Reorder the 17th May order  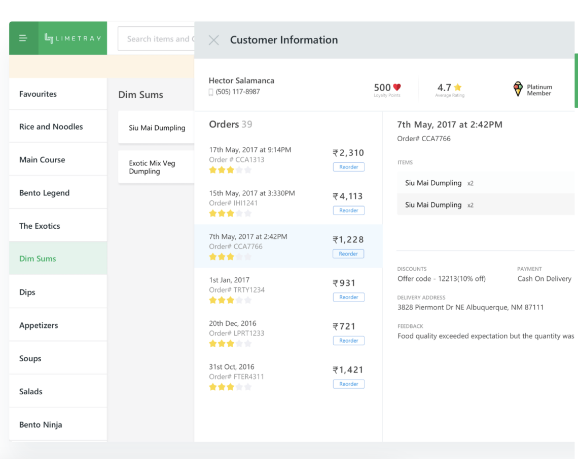click(x=348, y=166)
